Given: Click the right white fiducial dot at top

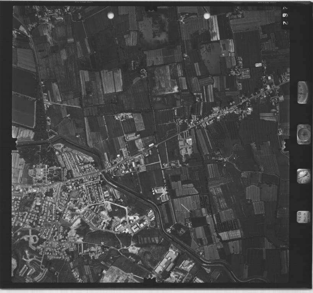Looking at the screenshot, I should coord(207,16).
